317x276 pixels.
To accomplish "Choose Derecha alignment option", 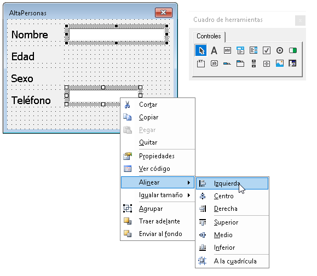I will (x=232, y=209).
